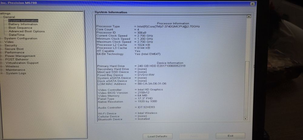Close the BIOS setup window

click(x=252, y=4)
